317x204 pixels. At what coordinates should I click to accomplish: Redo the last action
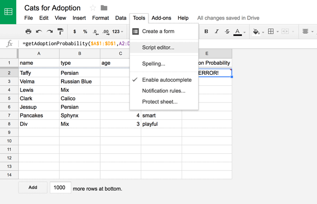(x=49, y=31)
